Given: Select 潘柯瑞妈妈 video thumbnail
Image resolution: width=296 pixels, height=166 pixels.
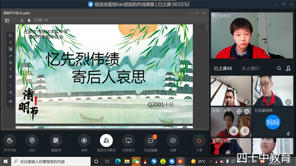Looking at the screenshot, I should click(x=231, y=146).
